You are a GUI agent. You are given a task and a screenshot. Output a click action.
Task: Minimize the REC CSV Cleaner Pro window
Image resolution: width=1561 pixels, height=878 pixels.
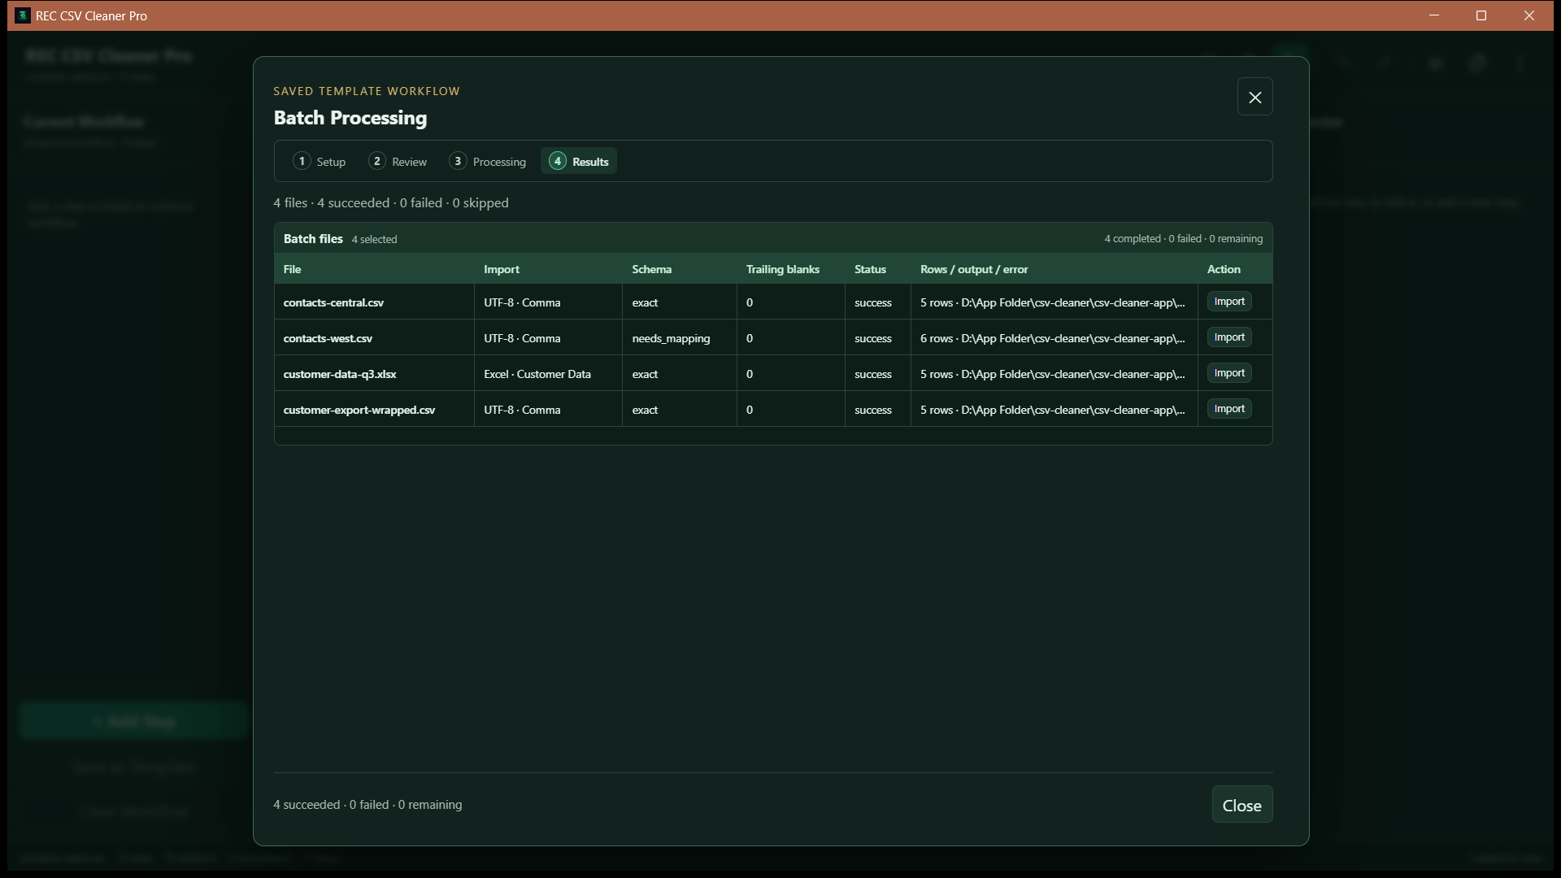click(1433, 15)
